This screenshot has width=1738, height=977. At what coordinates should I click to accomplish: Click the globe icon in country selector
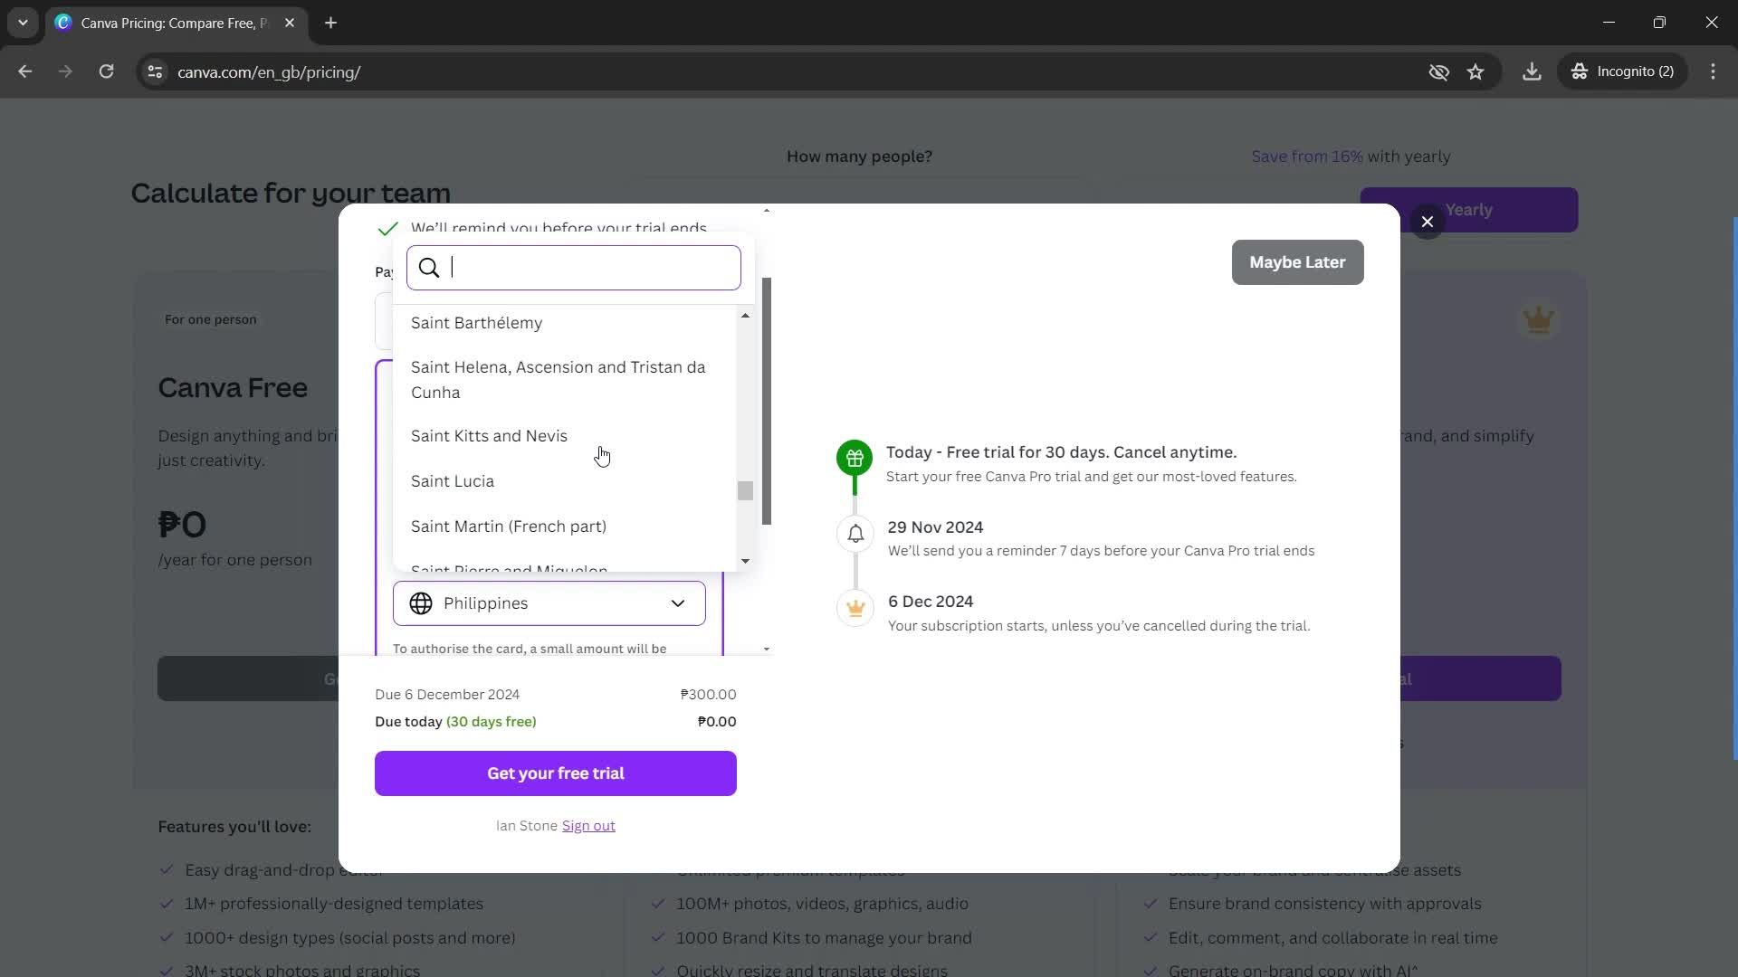point(421,603)
